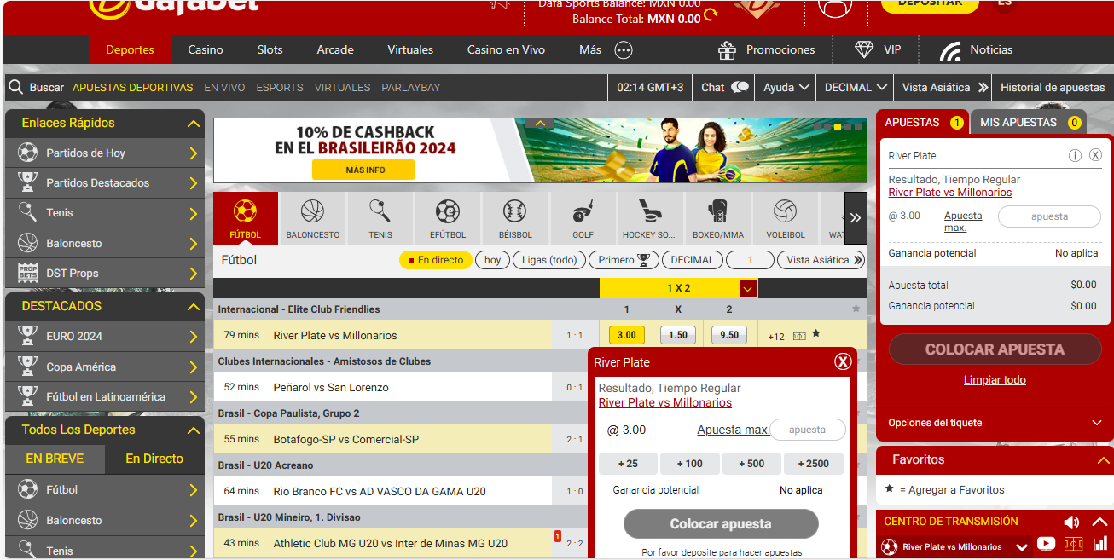Image resolution: width=1114 pixels, height=560 pixels.
Task: Open the River Plate vs Millonarios stream selector
Action: pyautogui.click(x=955, y=546)
